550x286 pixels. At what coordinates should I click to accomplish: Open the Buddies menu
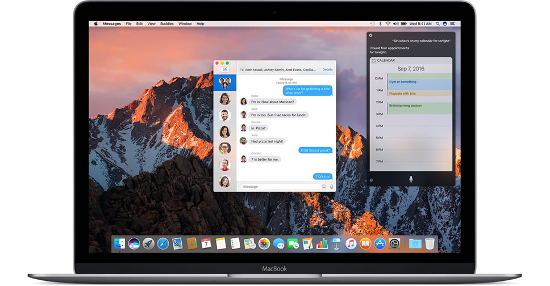coord(167,24)
